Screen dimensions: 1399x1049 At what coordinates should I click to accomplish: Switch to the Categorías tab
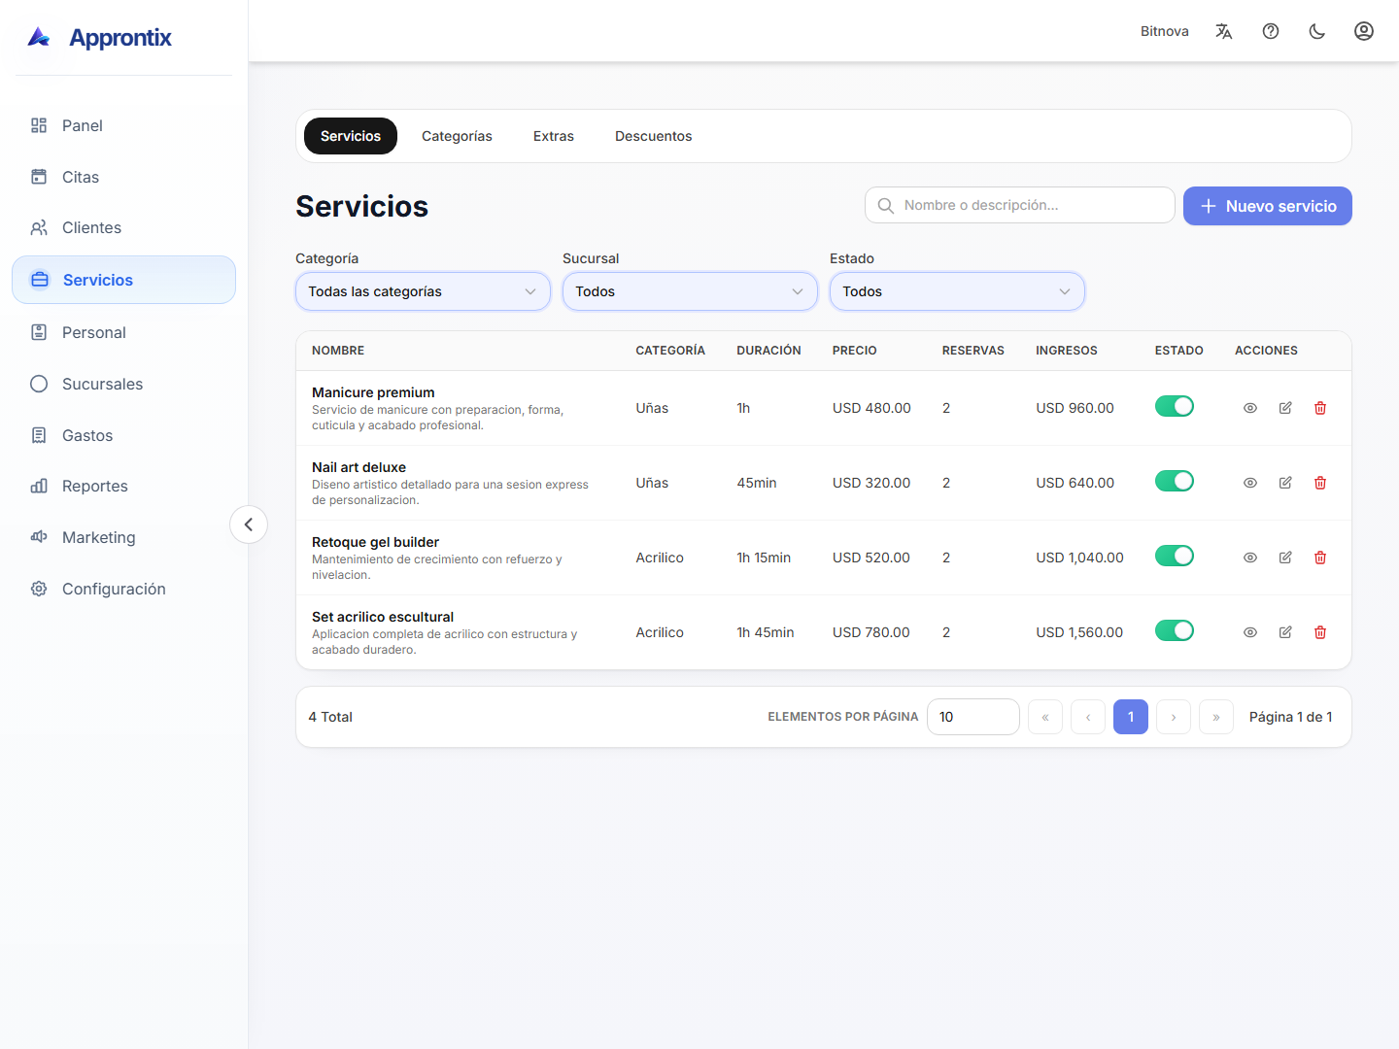pyautogui.click(x=457, y=136)
